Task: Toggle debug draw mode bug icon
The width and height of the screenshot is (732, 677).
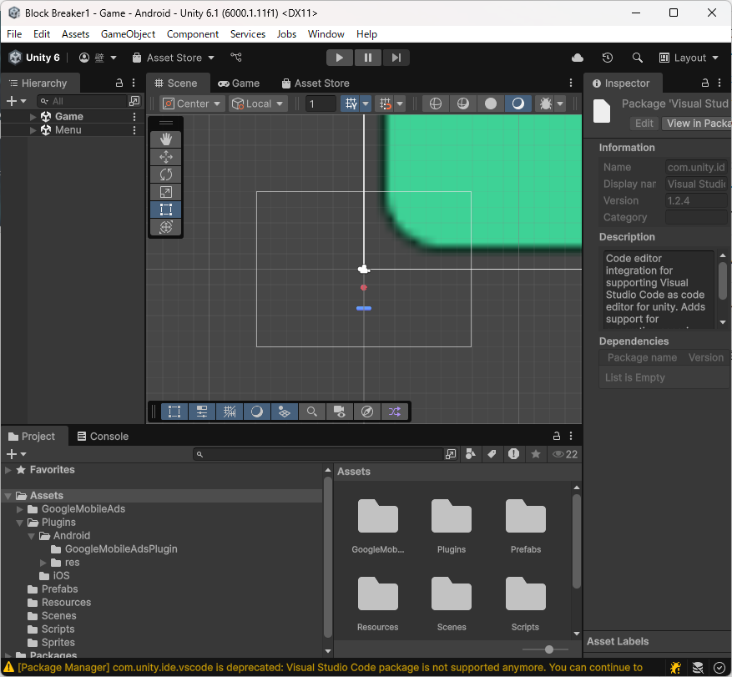Action: click(x=545, y=104)
